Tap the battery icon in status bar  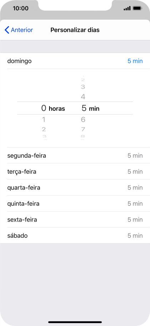coord(137,9)
